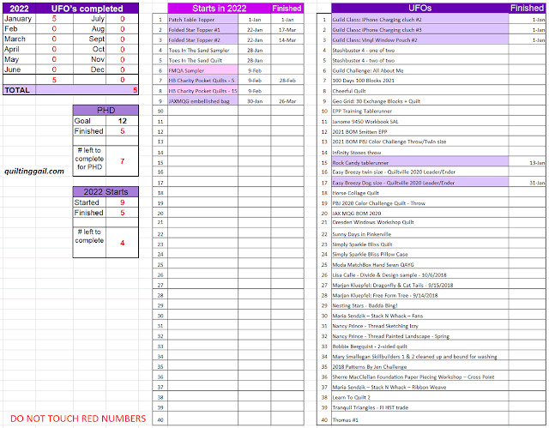Click the "Learn To Quilt 2" cell
Viewport: 549px width, 428px height.
pyautogui.click(x=419, y=397)
